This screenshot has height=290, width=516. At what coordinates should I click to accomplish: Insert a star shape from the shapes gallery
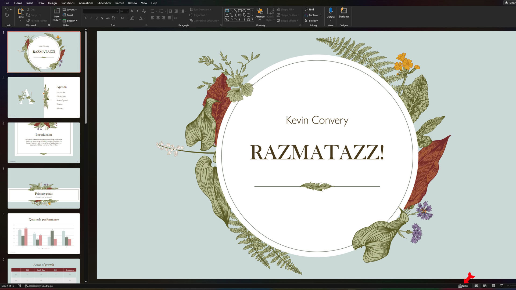[x=249, y=19]
